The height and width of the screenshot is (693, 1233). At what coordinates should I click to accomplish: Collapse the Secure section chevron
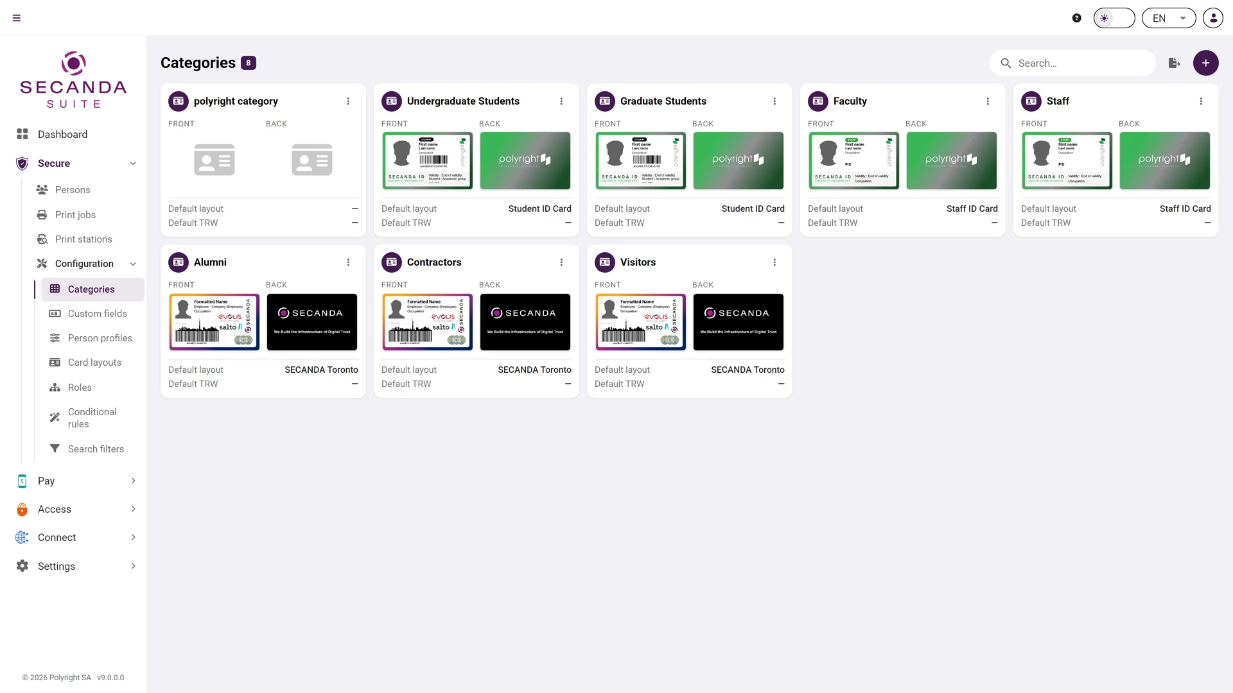click(x=133, y=164)
